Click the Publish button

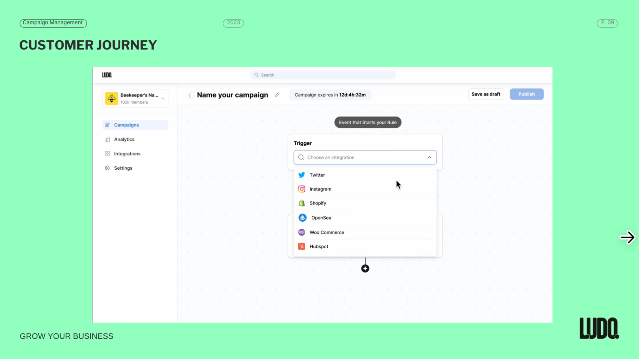point(527,94)
